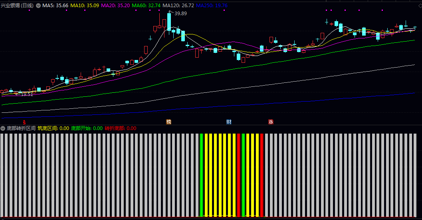Expand dropdown beside 兴业银锡 (日线) title

click(38, 5)
